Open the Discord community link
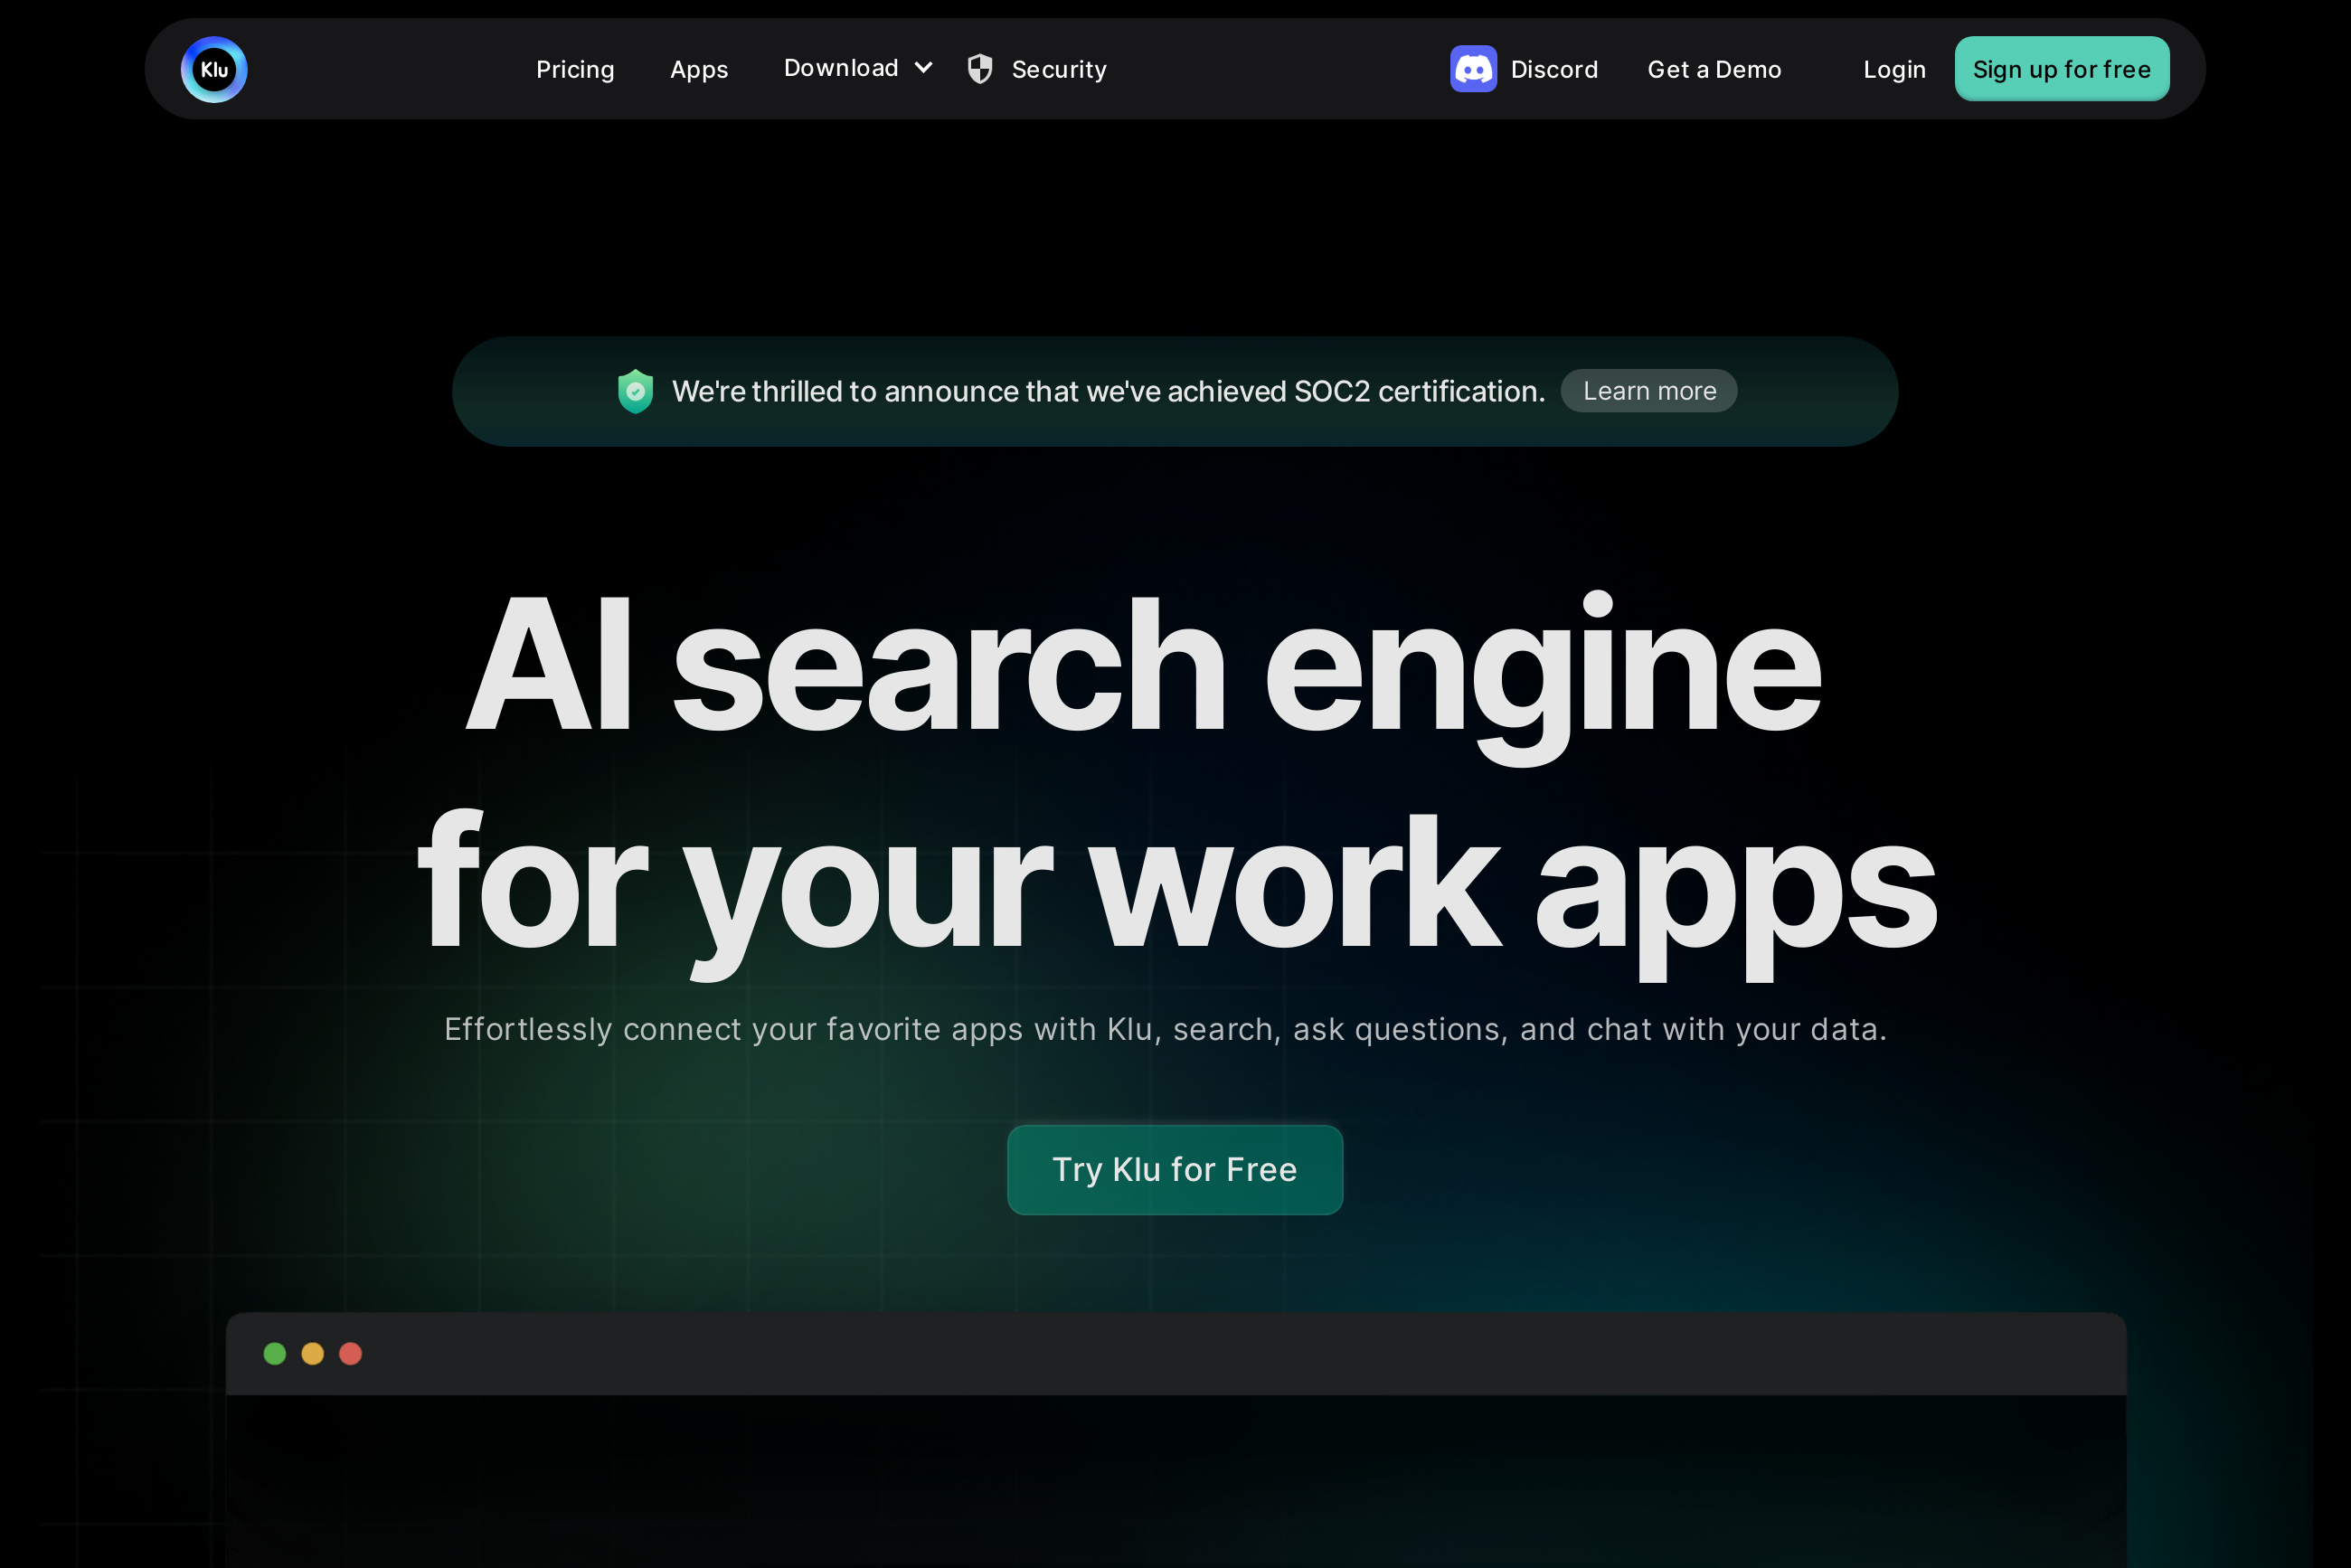Screen dimensions: 2351x1568 point(1554,70)
